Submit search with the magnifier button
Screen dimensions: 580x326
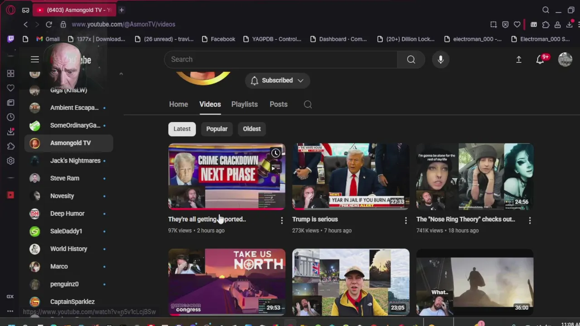[x=411, y=59]
